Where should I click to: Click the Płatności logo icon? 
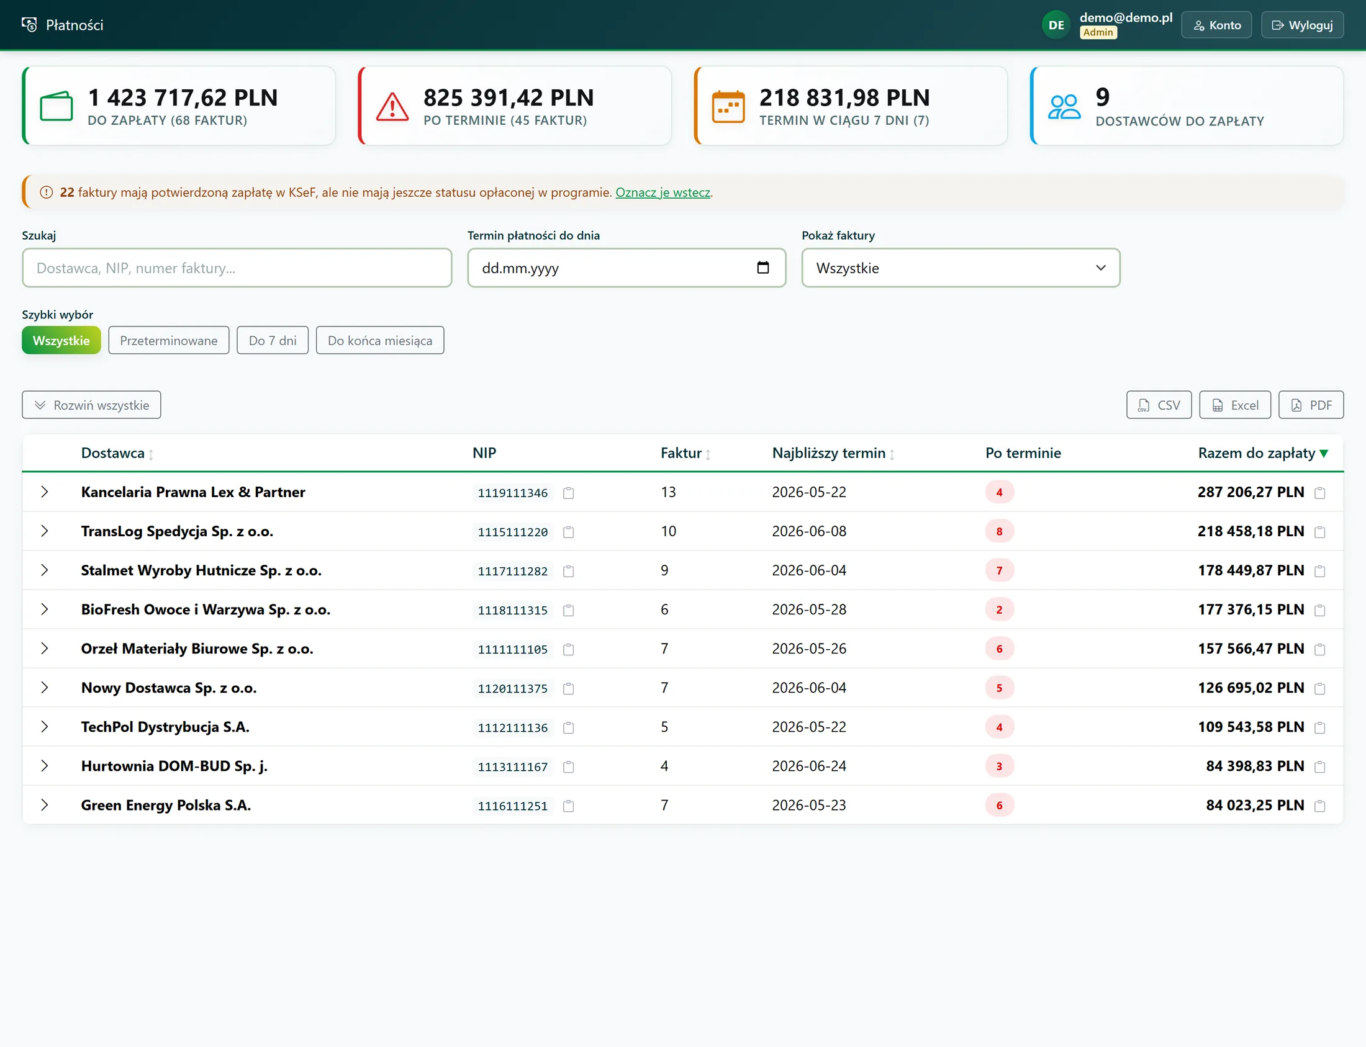(29, 25)
